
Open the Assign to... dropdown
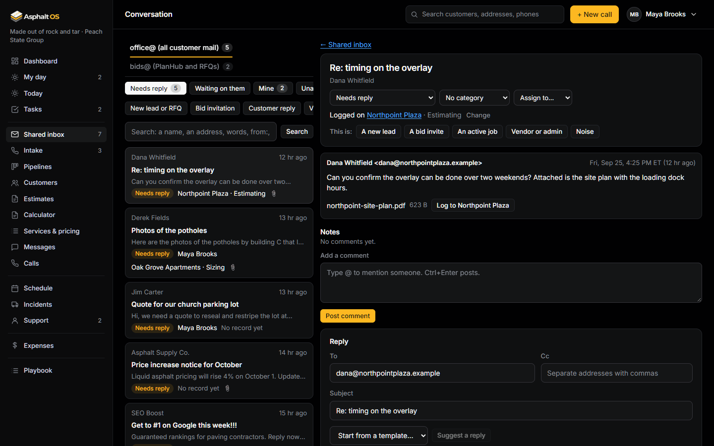click(542, 98)
